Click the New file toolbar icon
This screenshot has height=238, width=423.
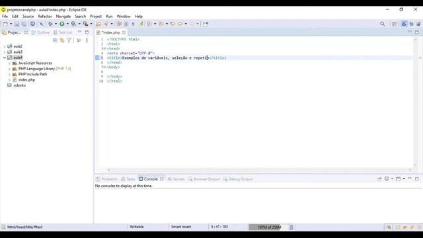pyautogui.click(x=5, y=24)
